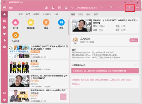Image resolution: width=142 pixels, height=104 pixels.
Task: Open the 碟中谍 video thumbnail
Action: pyautogui.click(x=19, y=67)
